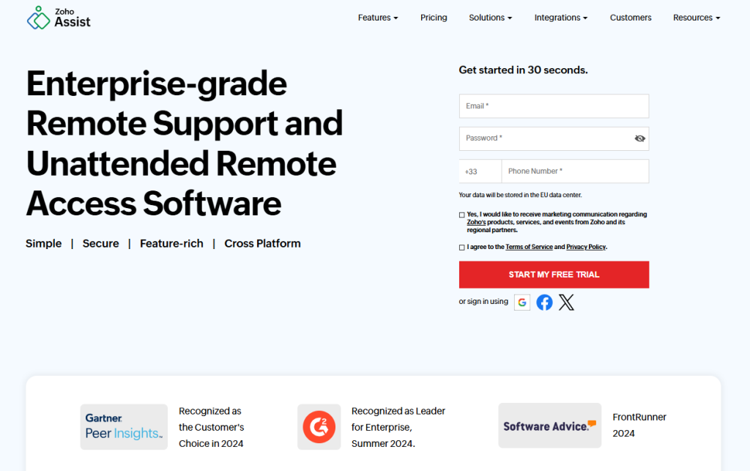
Task: Follow the Zoho's link in marketing text
Action: [x=476, y=223]
